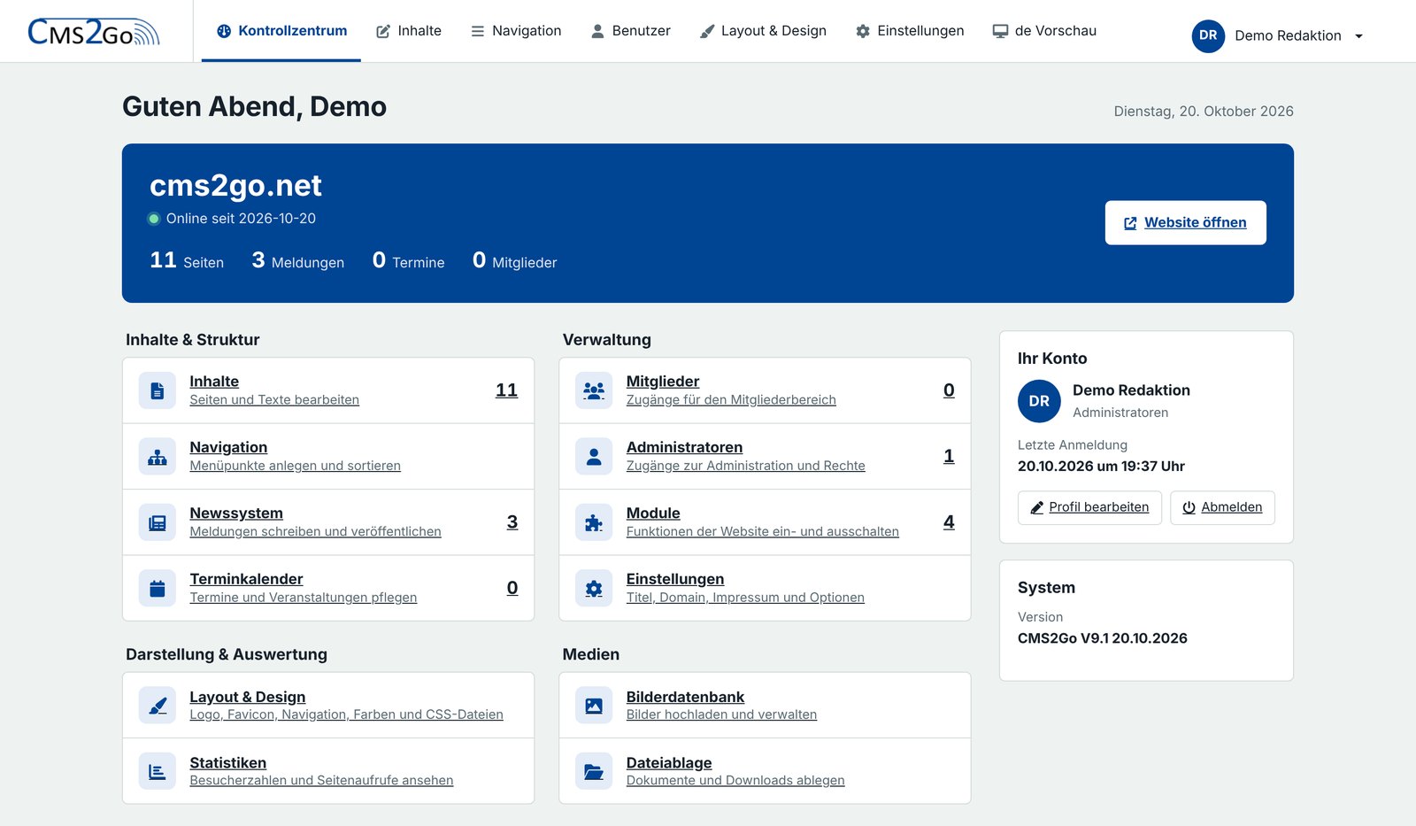Open the Demo Redaktion user dropdown arrow

tap(1358, 36)
